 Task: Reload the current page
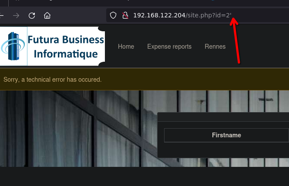tap(31, 16)
